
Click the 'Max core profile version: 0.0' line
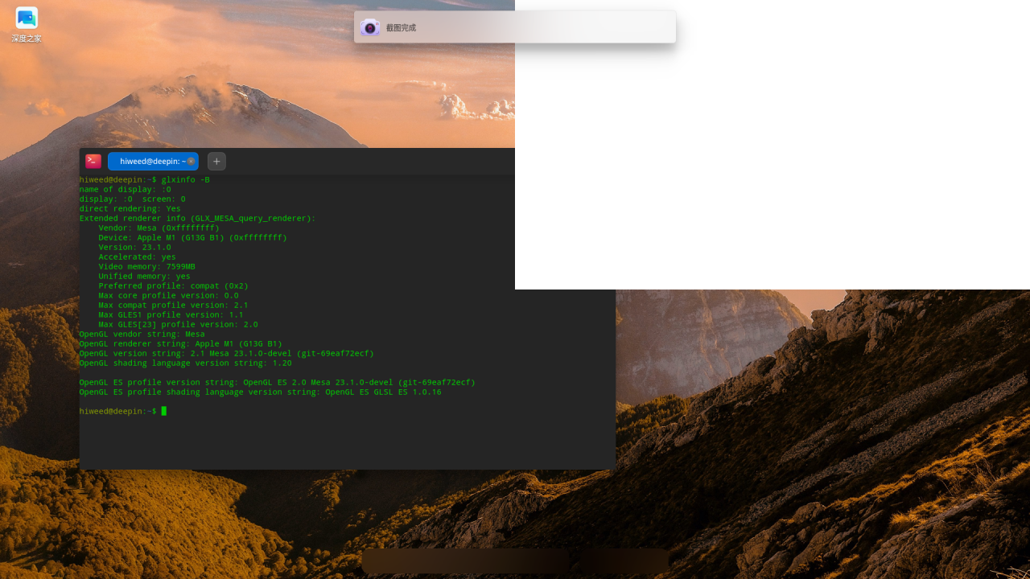click(x=169, y=296)
